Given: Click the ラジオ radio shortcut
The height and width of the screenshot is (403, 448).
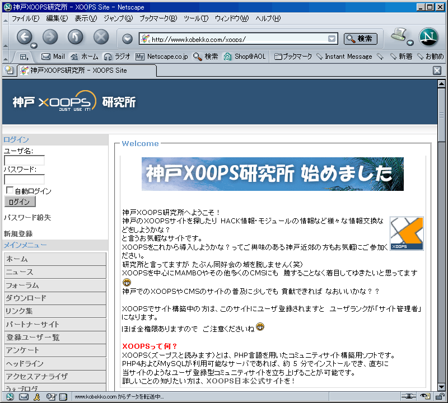Looking at the screenshot, I should coord(117,57).
